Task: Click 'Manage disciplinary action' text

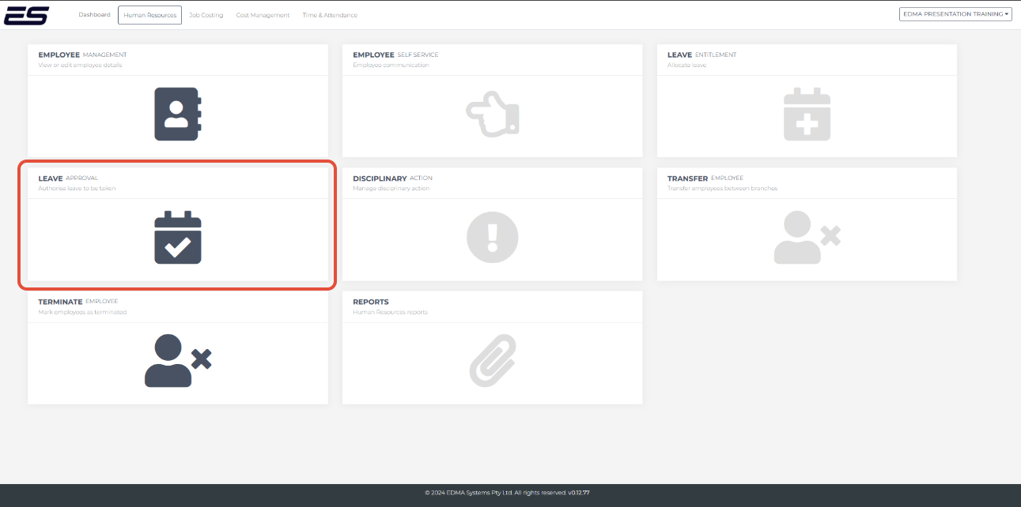Action: (x=391, y=189)
